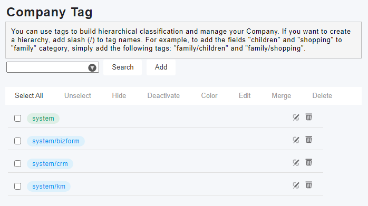This screenshot has height=206, width=368.
Task: Tick the system/bizform checkbox
Action: (17, 141)
